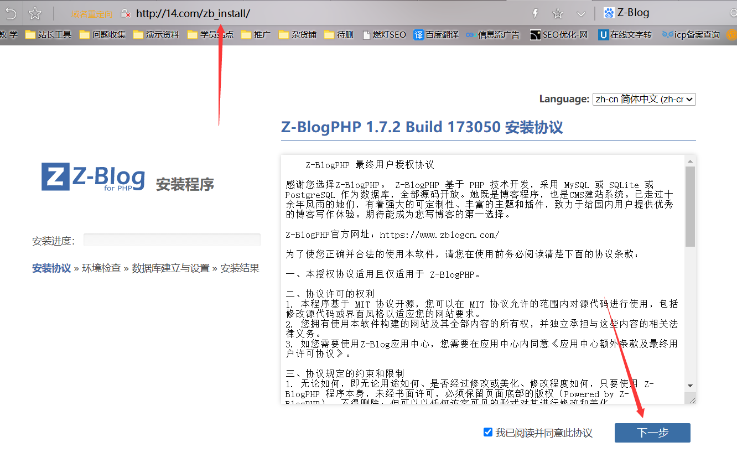
Task: Click the 下一步 button
Action: point(652,433)
